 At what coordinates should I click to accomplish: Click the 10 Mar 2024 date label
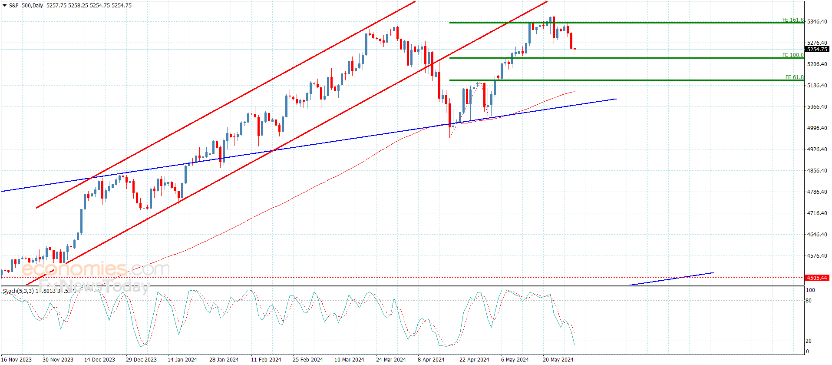[349, 359]
